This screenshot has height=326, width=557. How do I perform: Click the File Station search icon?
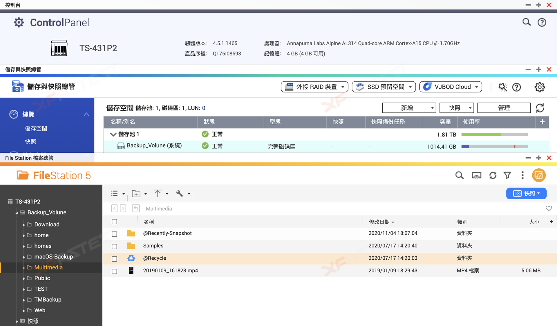(x=459, y=175)
